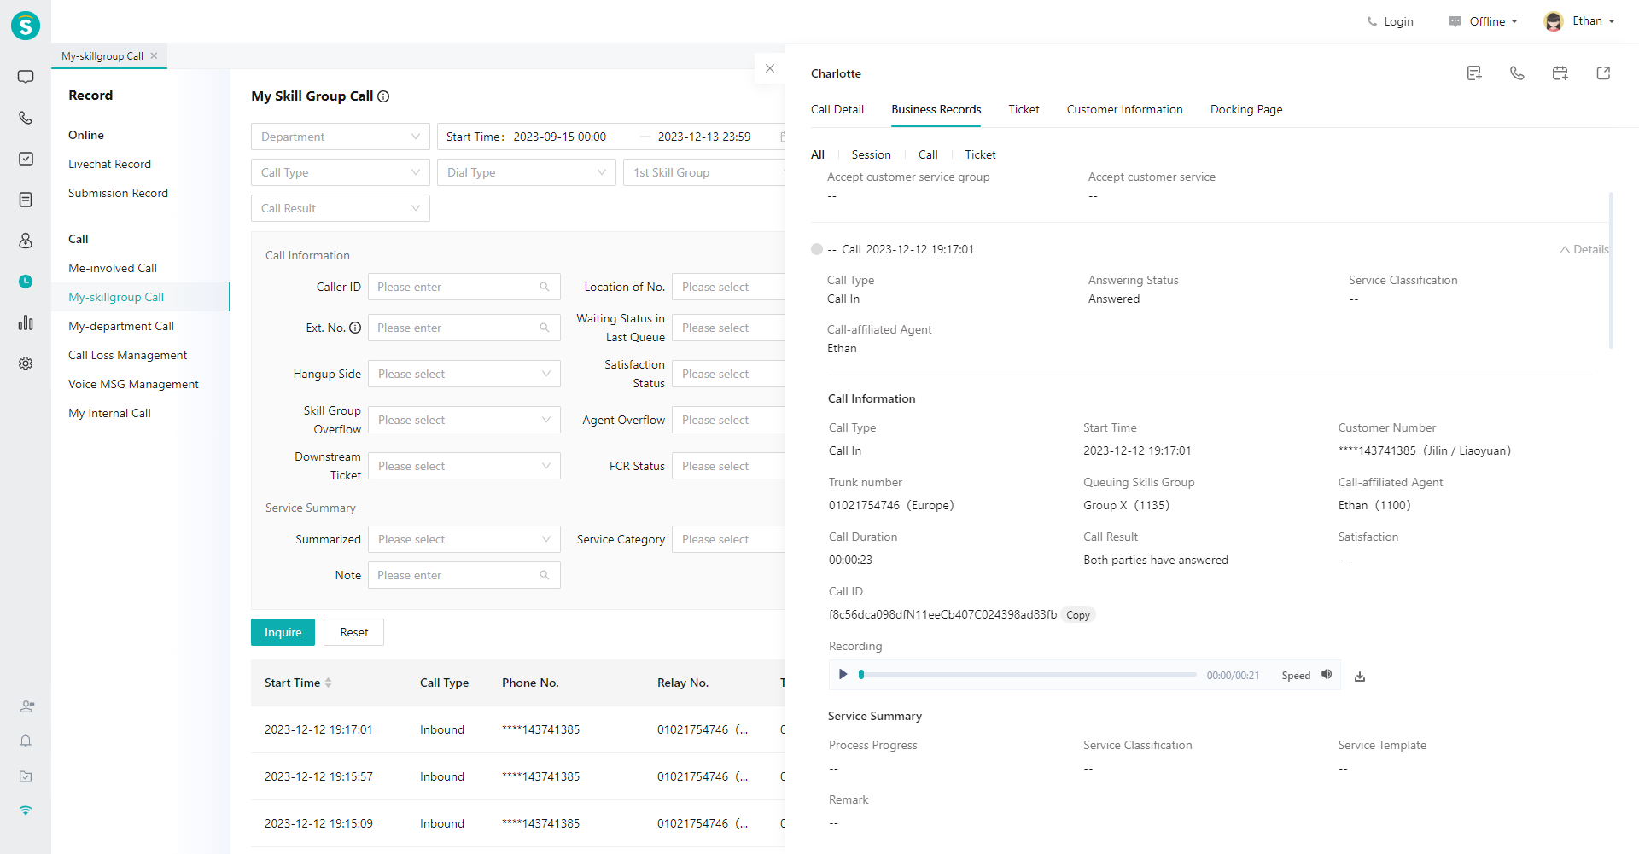This screenshot has height=854, width=1639.
Task: Click the agent monitor icon near sidebar bottom
Action: pos(26,706)
